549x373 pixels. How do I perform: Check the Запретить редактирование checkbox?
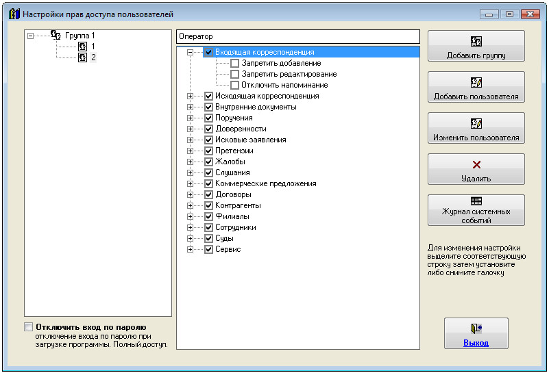pyautogui.click(x=234, y=74)
